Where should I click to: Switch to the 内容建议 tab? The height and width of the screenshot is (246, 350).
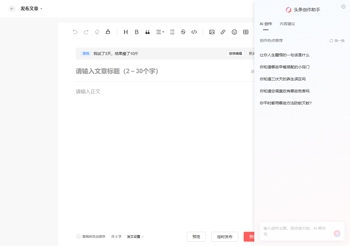(287, 24)
